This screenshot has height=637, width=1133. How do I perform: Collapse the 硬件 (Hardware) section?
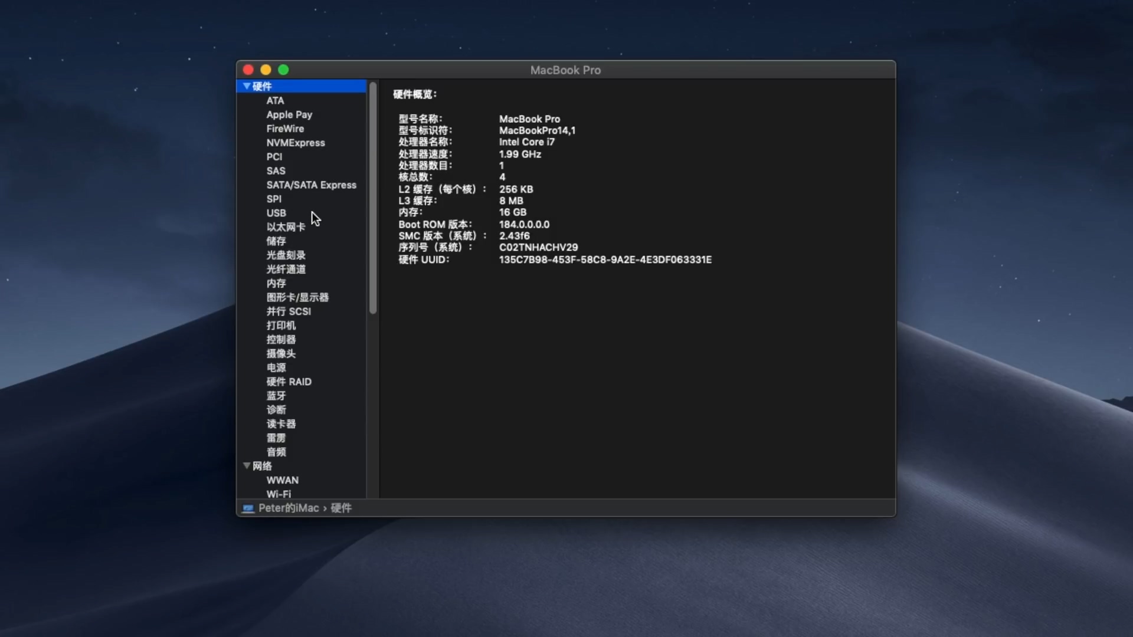point(247,86)
